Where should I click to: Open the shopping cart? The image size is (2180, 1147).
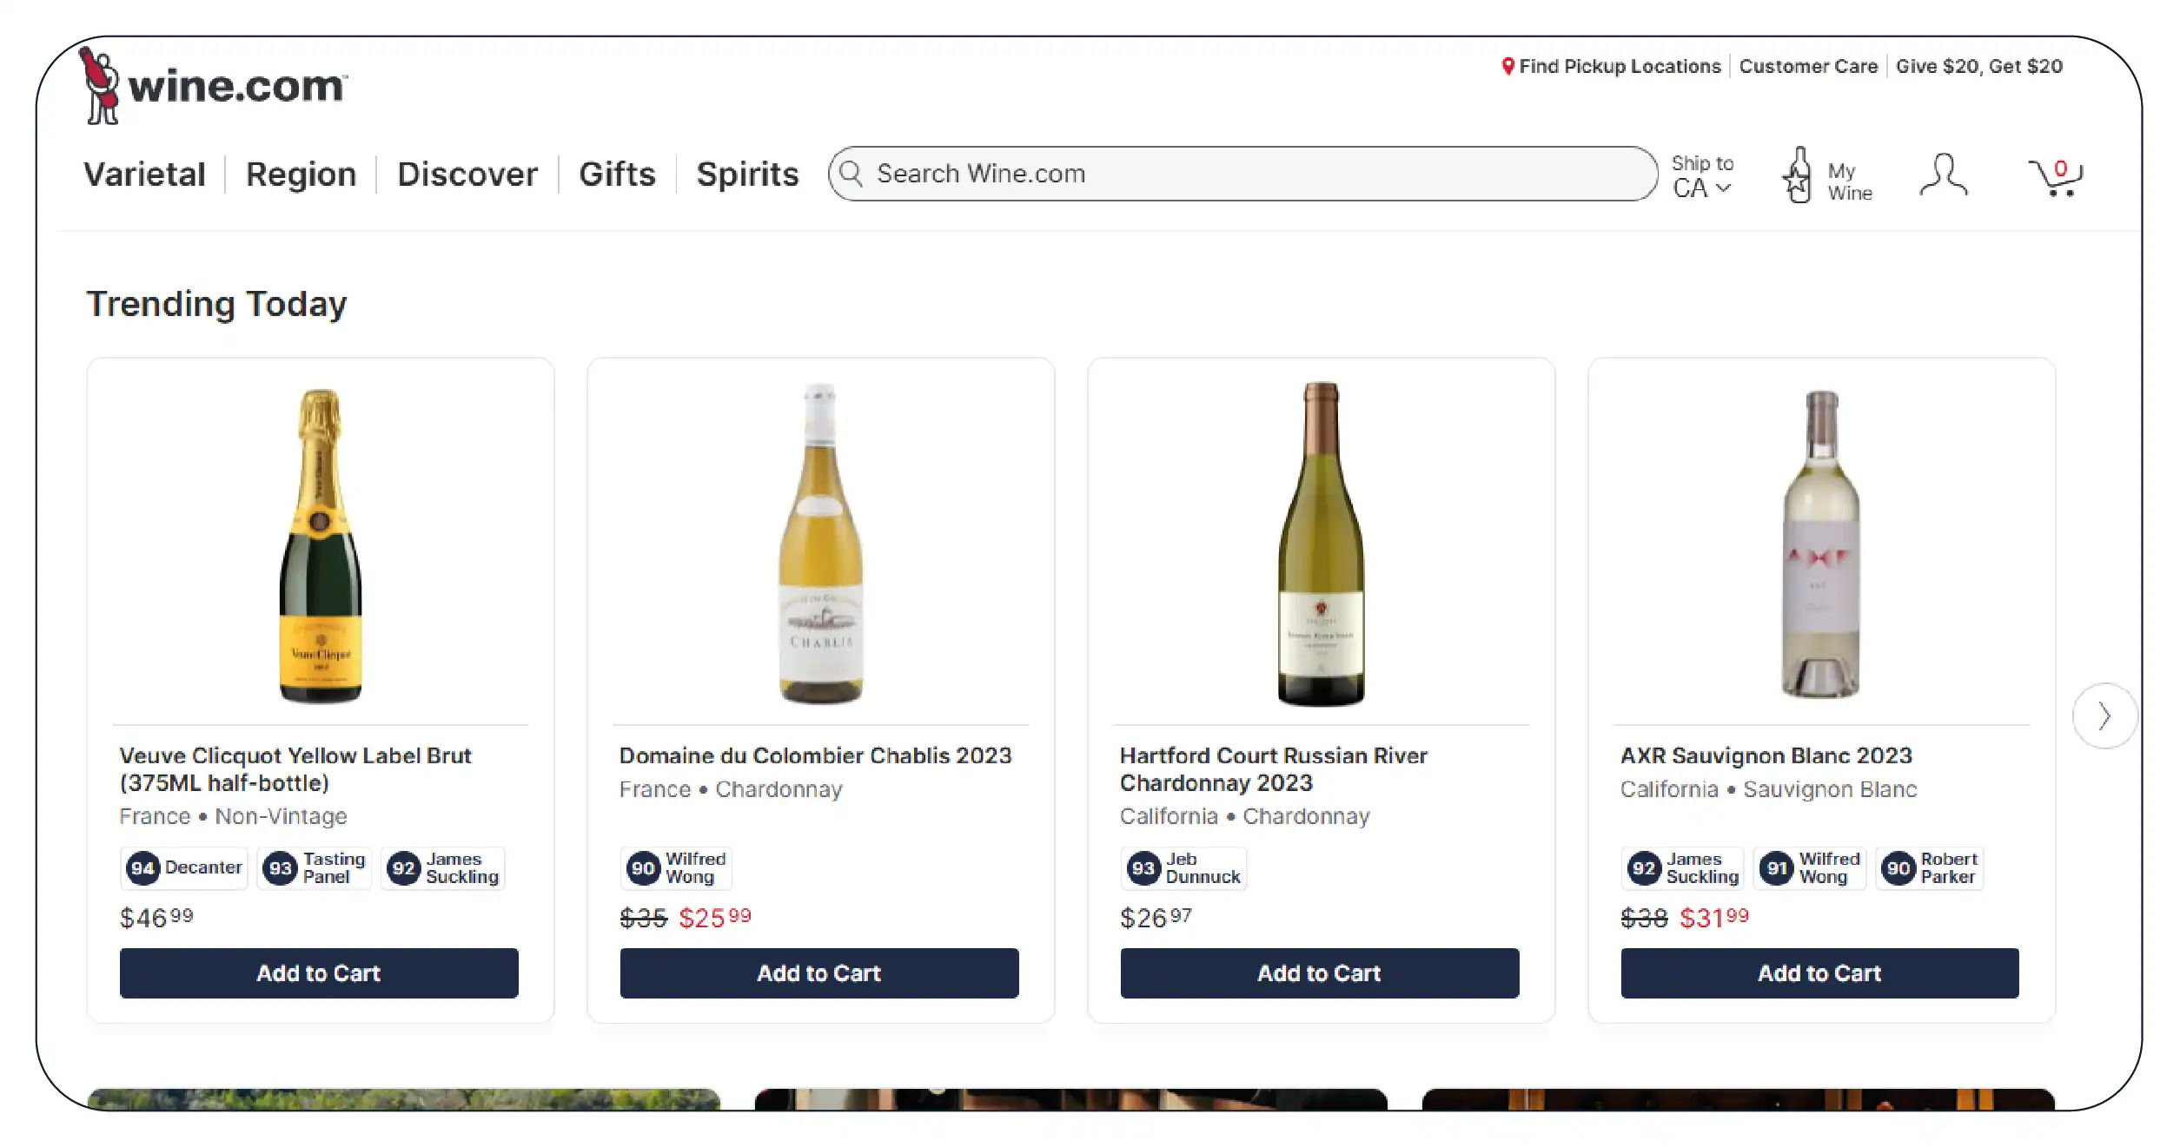tap(2055, 176)
